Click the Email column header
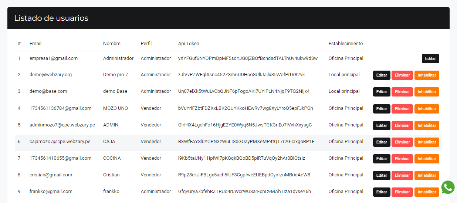The width and height of the screenshot is (457, 203). click(x=35, y=44)
